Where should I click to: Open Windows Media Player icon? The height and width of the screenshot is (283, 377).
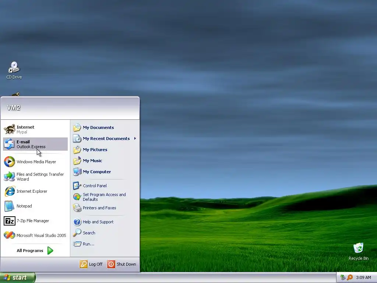(x=9, y=162)
